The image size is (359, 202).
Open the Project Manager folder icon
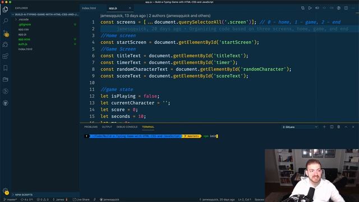(x=5, y=80)
